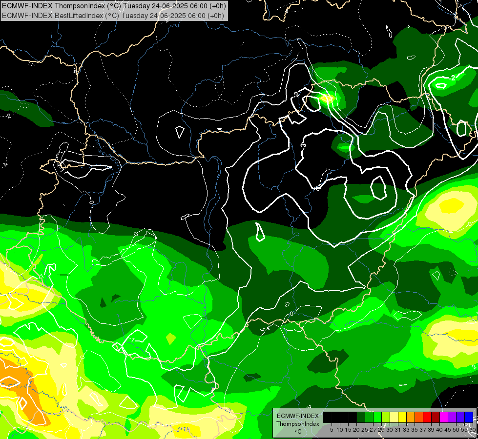Screen dimensions: 478x439
Task: Select the pale yellow 30–31 legend swatch
Action: 394,417
